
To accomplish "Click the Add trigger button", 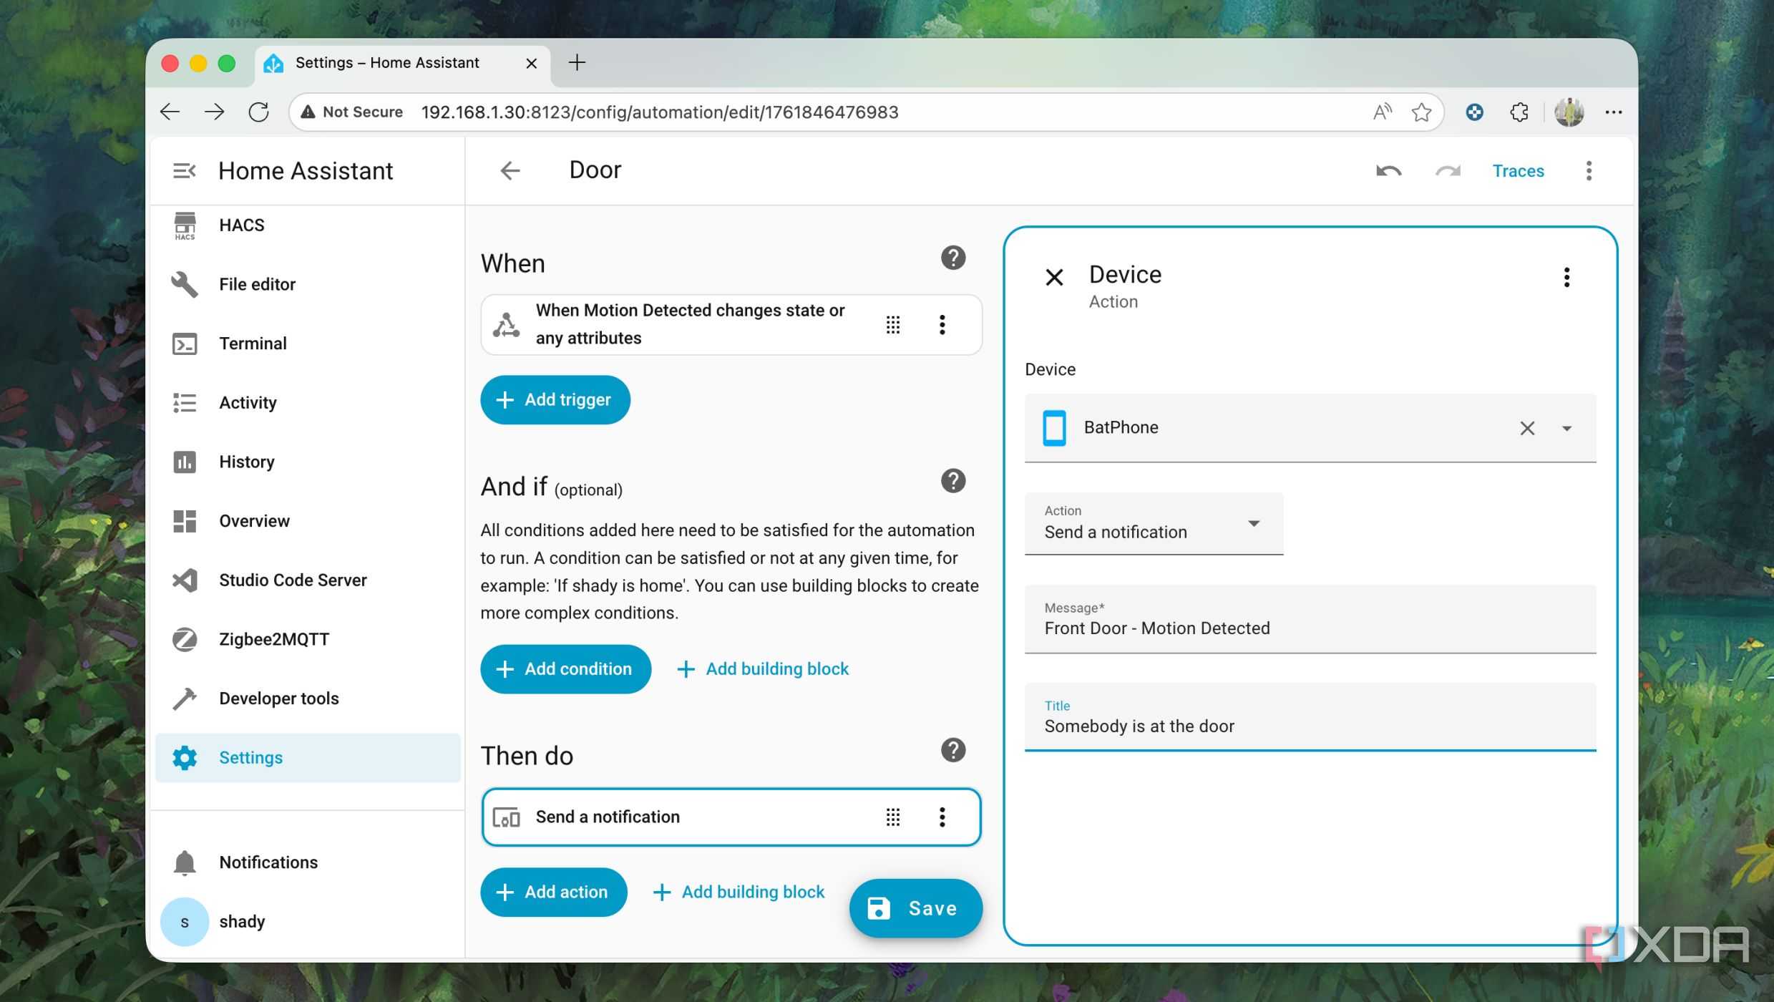I will click(555, 400).
